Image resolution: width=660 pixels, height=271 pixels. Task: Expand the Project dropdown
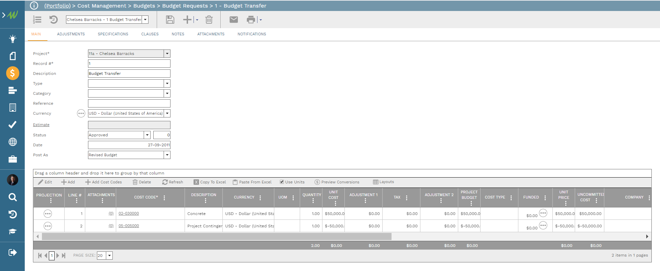[167, 54]
